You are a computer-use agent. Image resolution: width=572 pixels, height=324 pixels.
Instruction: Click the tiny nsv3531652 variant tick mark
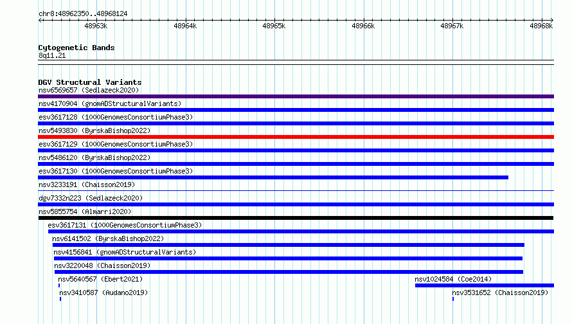click(453, 299)
